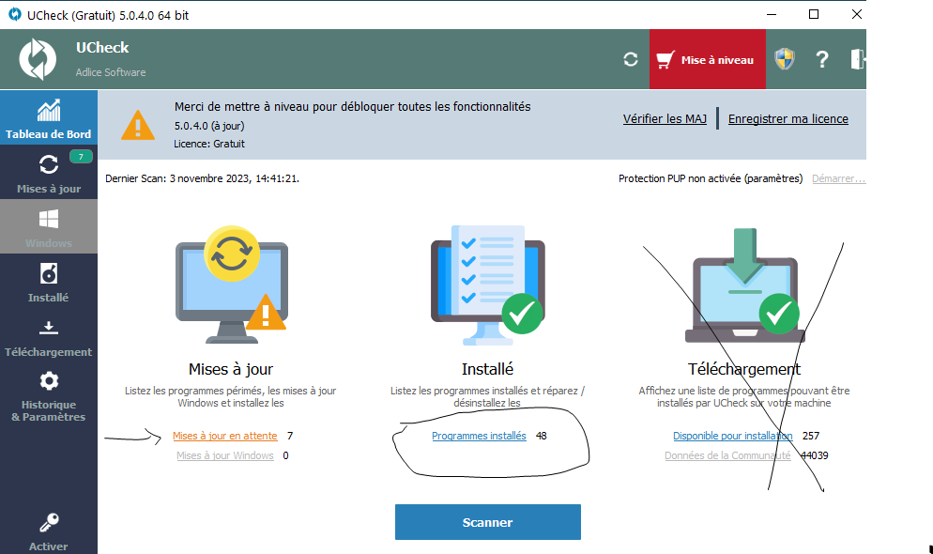
Task: Close the UCheck window
Action: click(x=857, y=14)
